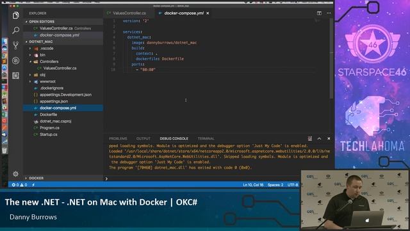Viewport: 410px width, 231px height.
Task: Open the editor More Actions ellipsis
Action: click(329, 13)
